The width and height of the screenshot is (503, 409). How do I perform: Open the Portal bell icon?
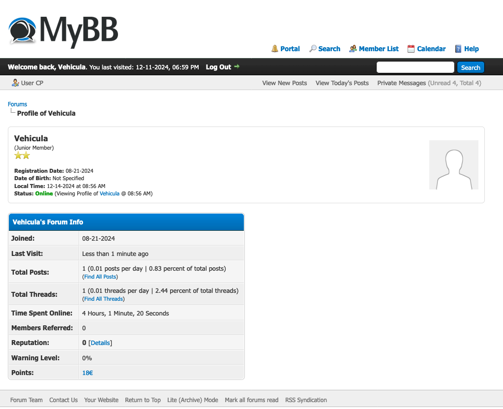275,49
